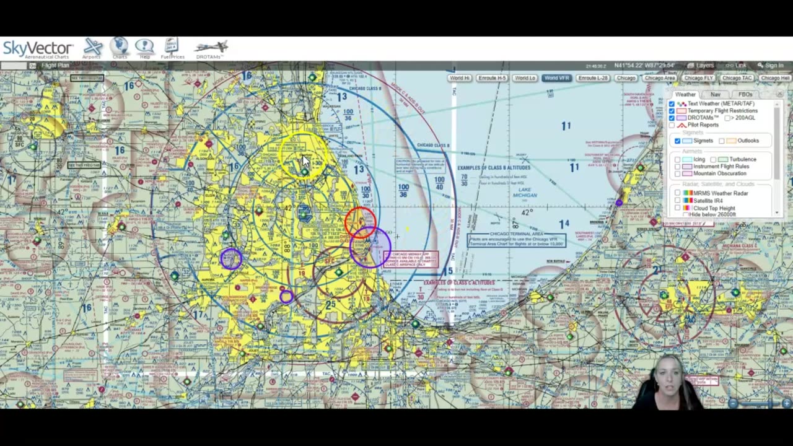
Task: Click the Icing cyan color swatch
Action: (687, 159)
